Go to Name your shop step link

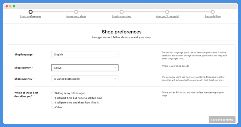76,17
